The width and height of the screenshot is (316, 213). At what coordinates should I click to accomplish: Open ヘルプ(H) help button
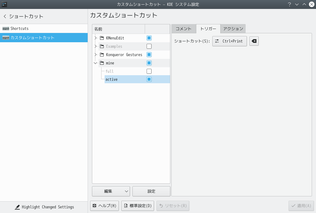click(104, 206)
